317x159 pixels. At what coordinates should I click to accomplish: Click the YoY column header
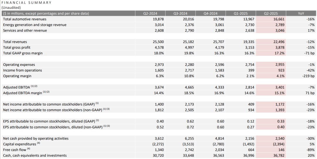pyautogui.click(x=301, y=14)
